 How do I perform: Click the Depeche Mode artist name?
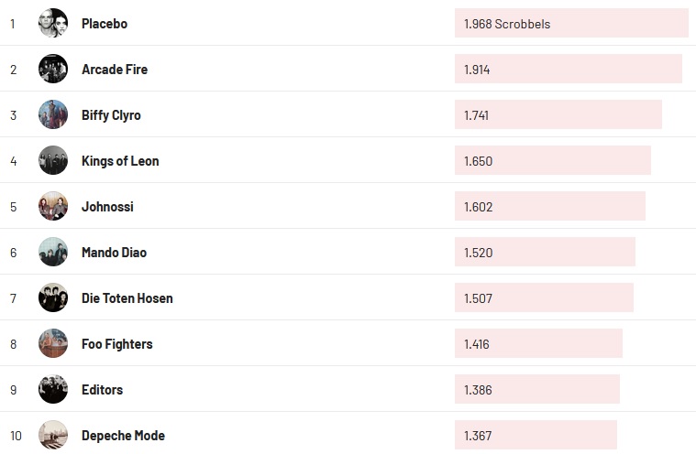pyautogui.click(x=123, y=436)
